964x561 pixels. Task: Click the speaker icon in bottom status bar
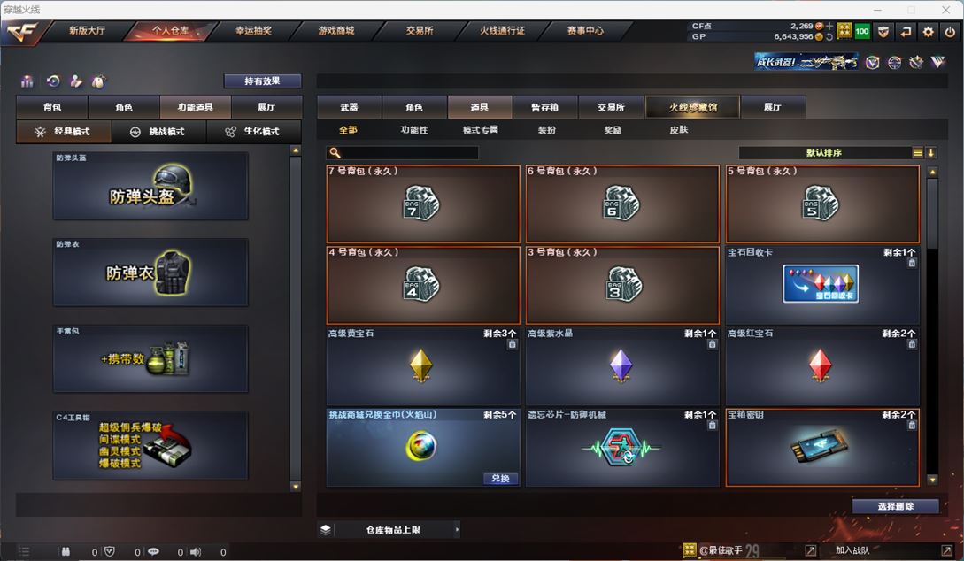196,552
